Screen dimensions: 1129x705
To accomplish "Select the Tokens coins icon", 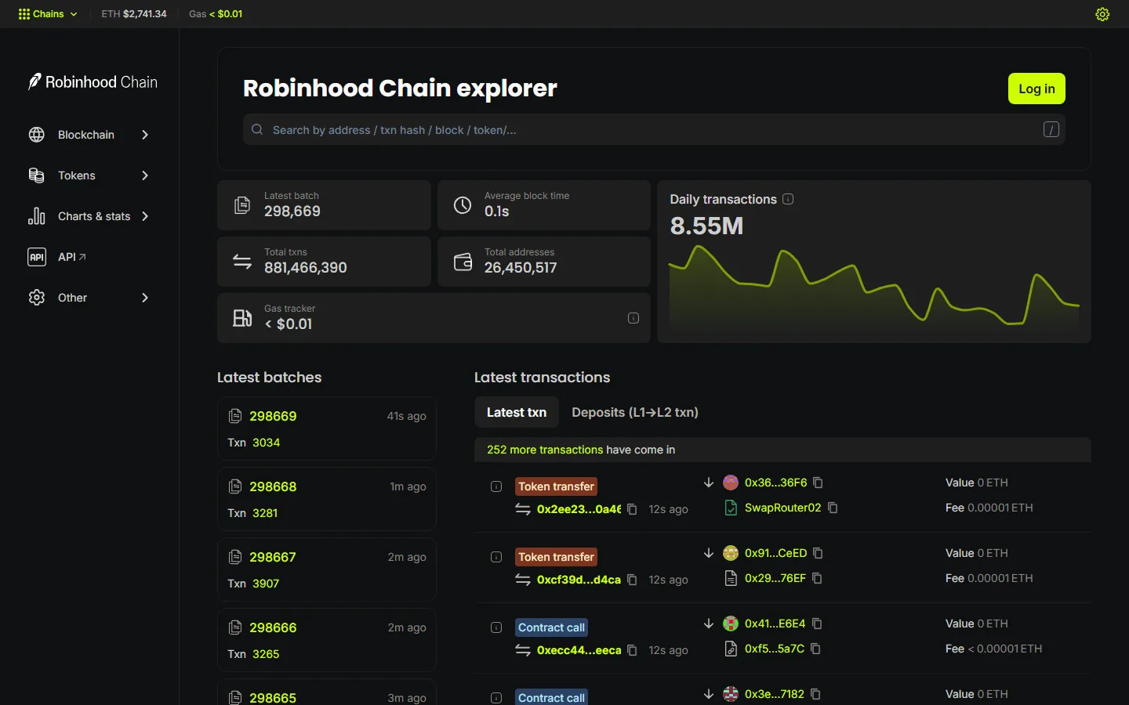I will (x=37, y=175).
